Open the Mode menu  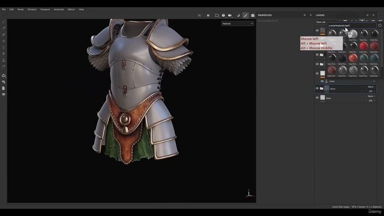coord(20,10)
